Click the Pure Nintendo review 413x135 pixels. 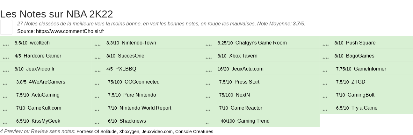(140, 95)
